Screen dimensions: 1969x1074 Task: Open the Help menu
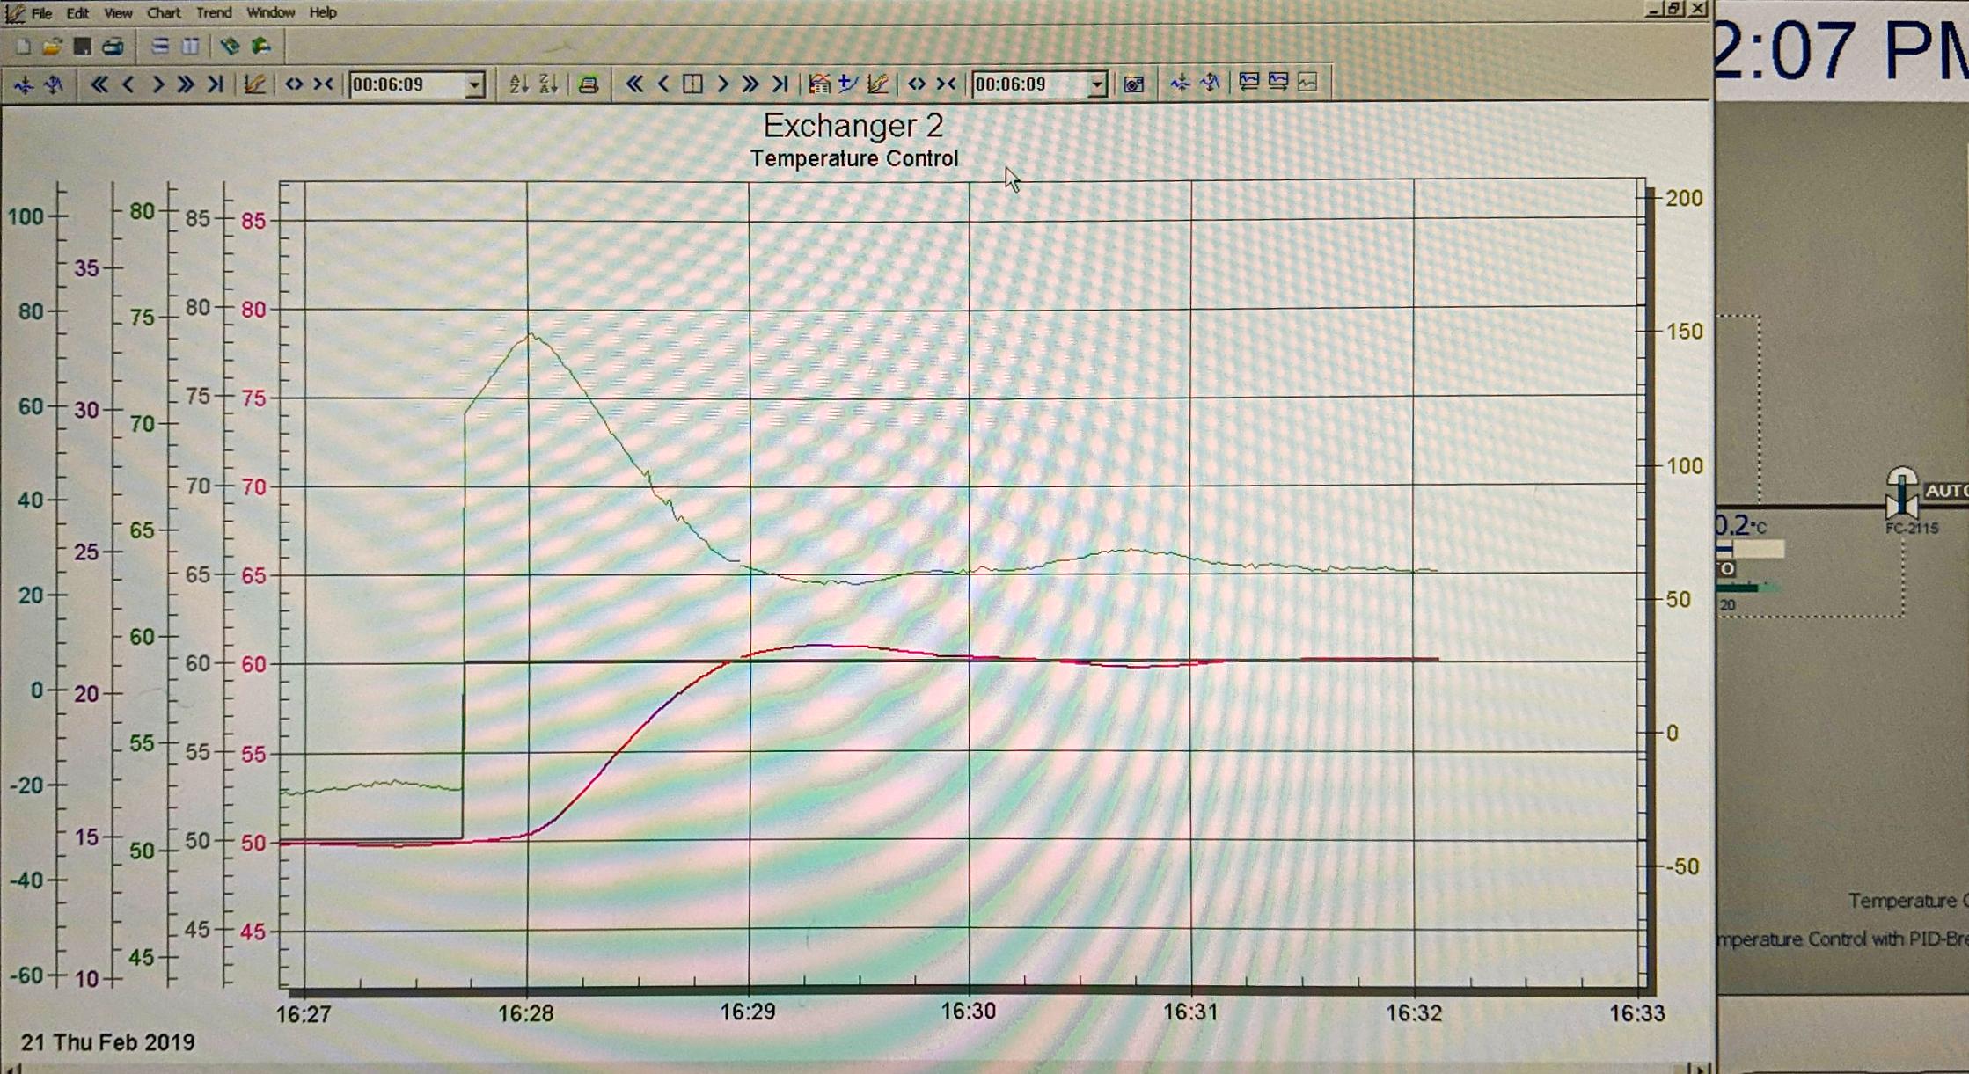[x=323, y=13]
